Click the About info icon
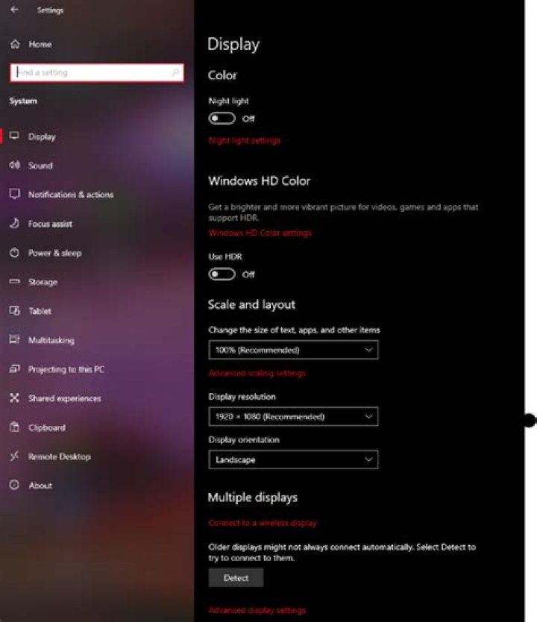Viewport: 537px width, 622px height. (15, 485)
